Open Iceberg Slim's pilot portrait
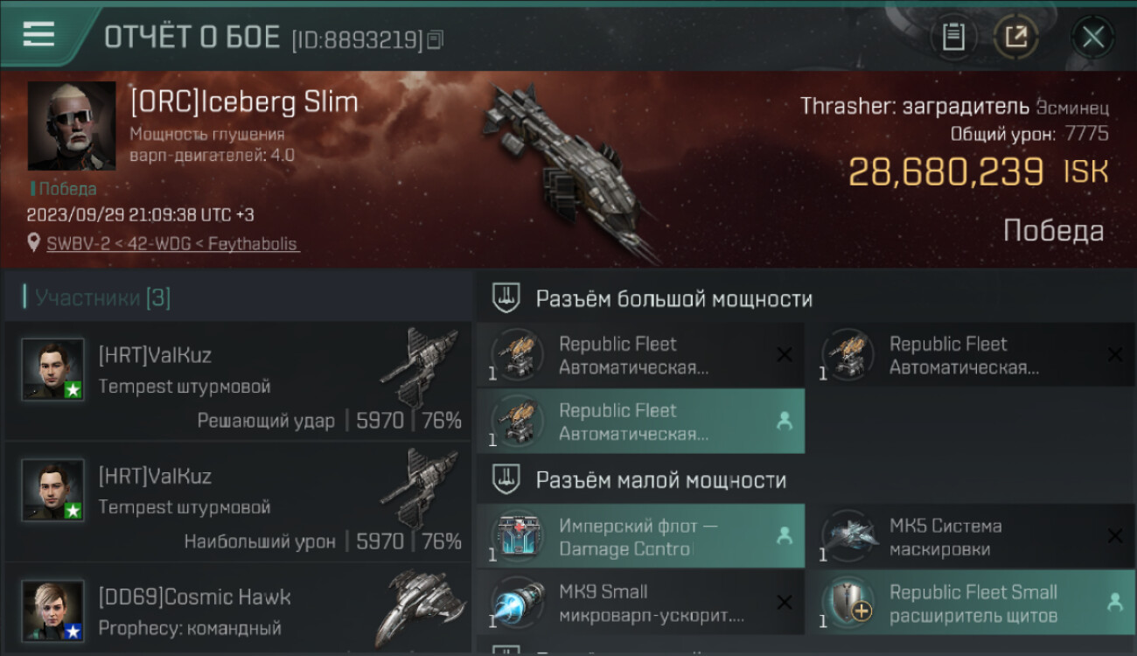The image size is (1137, 656). tap(72, 126)
